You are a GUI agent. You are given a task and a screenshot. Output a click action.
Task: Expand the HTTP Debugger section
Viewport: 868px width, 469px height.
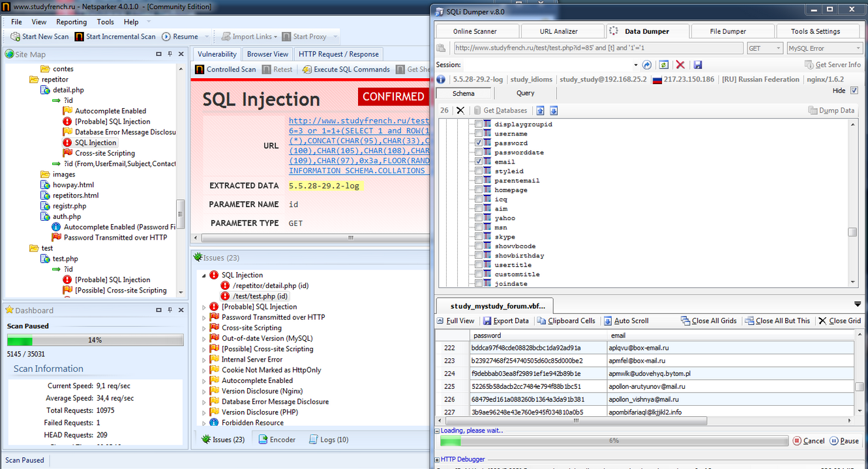[437, 459]
